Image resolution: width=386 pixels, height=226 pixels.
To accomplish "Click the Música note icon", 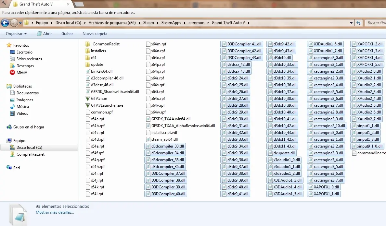I will 12,107.
